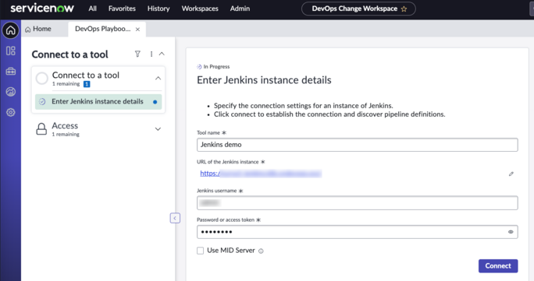
Task: Open the Workspaces menu
Action: pos(200,9)
